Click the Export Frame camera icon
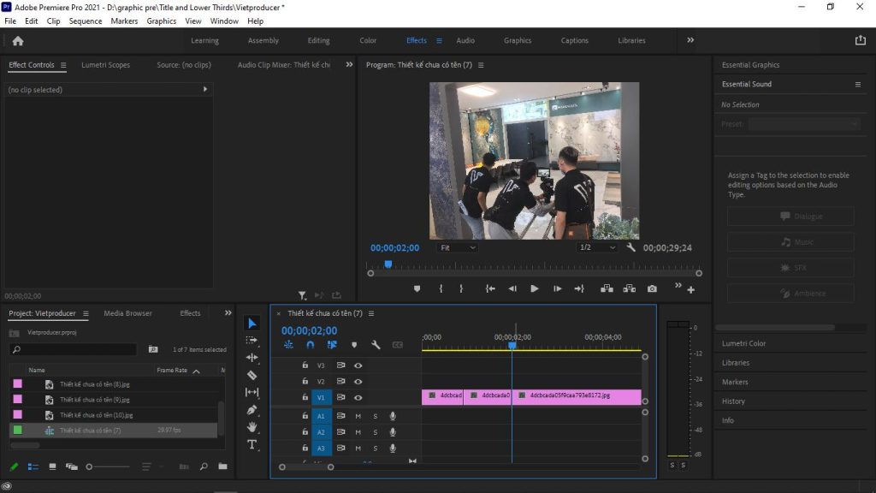 (652, 288)
